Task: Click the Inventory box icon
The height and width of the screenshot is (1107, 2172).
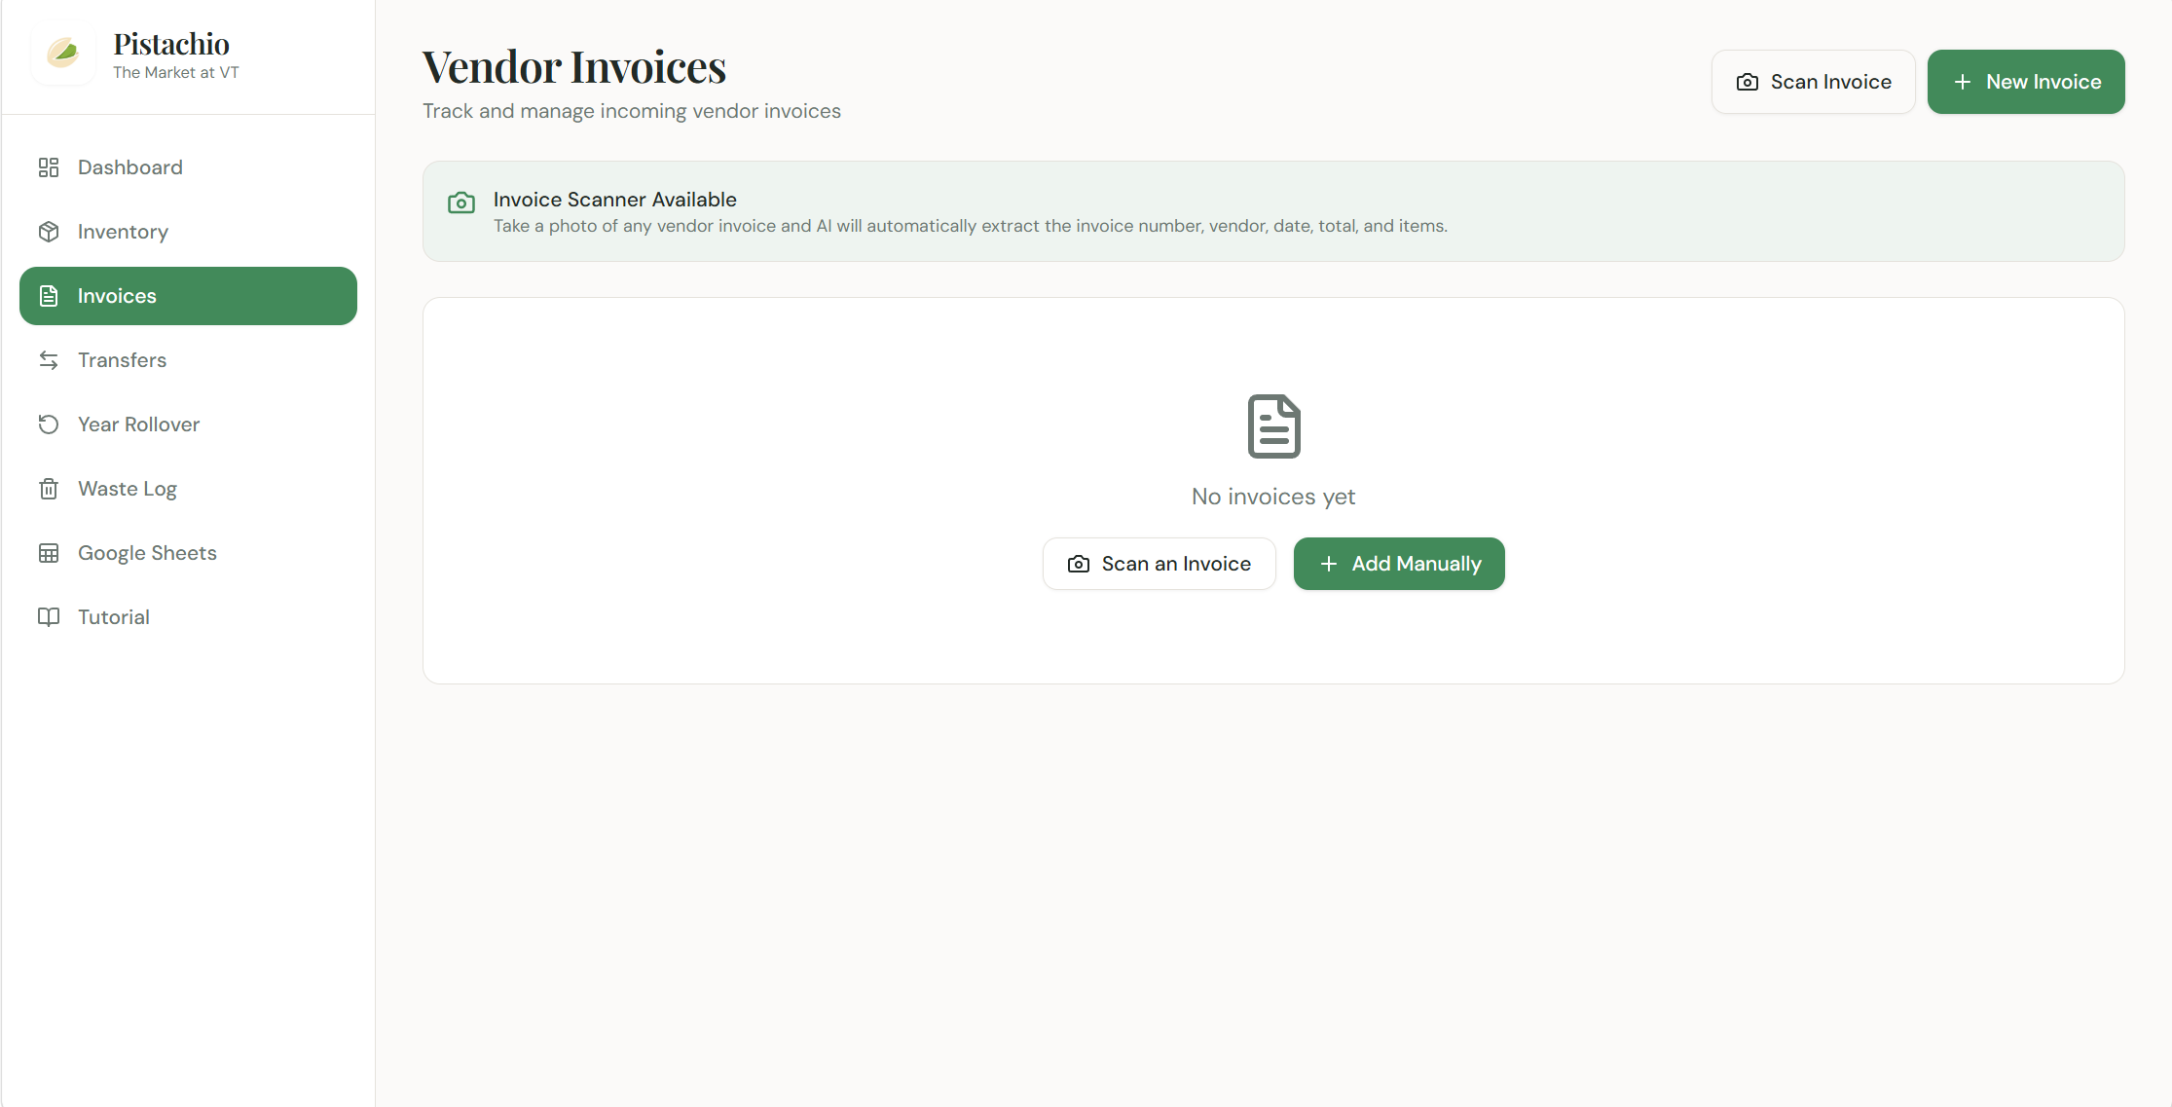Action: click(49, 232)
